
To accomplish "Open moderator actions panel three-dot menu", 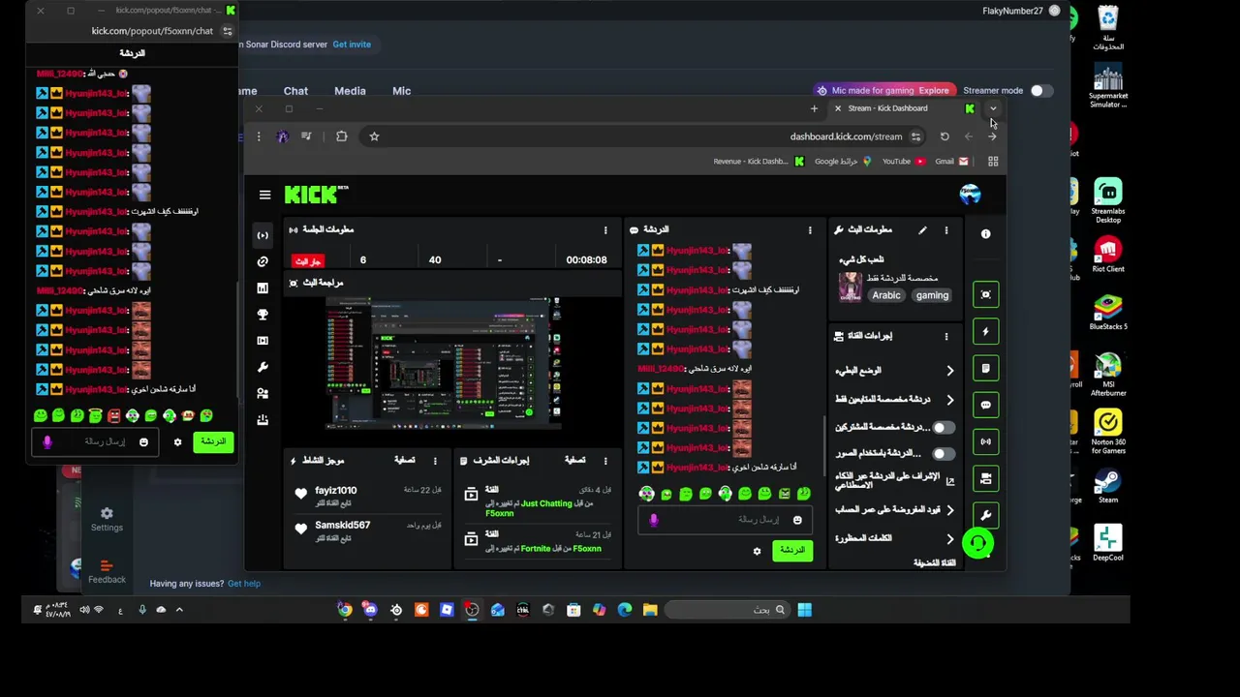I will (605, 461).
